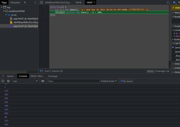Open the Default levels dropdown
The height and width of the screenshot is (127, 180).
coord(109,81)
